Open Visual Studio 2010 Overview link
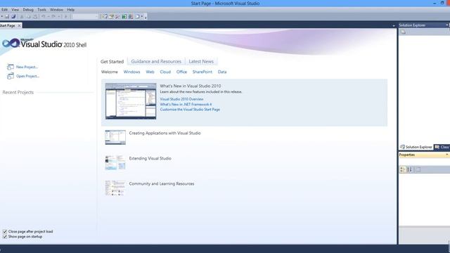This screenshot has height=253, width=450. pos(181,99)
